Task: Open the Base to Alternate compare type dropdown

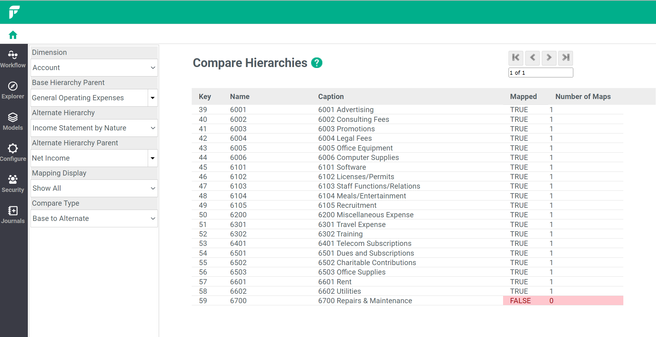Action: point(94,218)
